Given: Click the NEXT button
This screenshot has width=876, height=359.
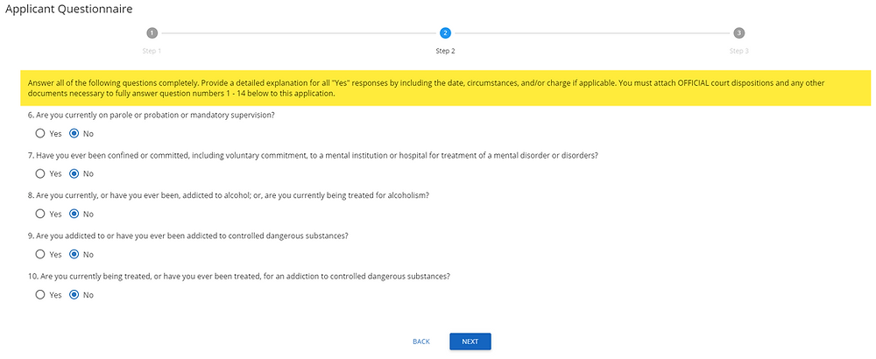Looking at the screenshot, I should [470, 341].
